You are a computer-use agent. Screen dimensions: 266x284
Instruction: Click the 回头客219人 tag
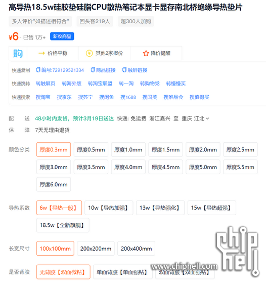pyautogui.click(x=95, y=21)
